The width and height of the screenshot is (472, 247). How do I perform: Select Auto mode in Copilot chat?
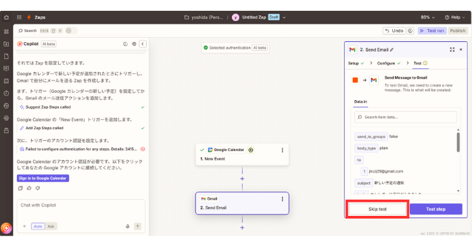pyautogui.click(x=38, y=226)
